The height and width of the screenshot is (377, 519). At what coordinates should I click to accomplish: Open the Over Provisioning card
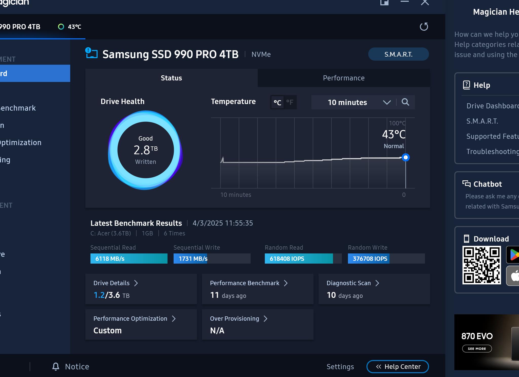[258, 324]
